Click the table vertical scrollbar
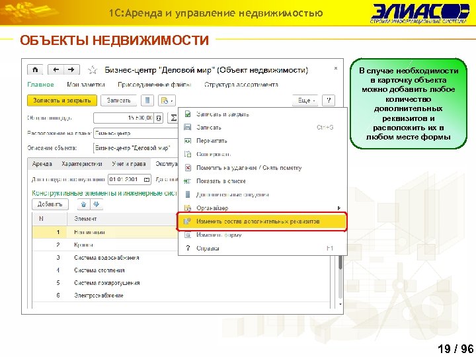Viewport: 476px width, 357px height. pyautogui.click(x=340, y=277)
